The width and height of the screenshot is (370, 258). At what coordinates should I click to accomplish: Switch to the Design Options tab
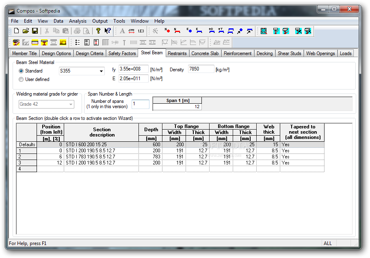pos(56,53)
